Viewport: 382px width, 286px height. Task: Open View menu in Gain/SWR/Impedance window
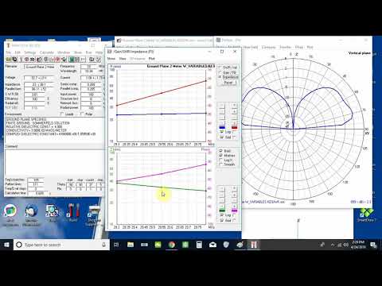tap(123, 59)
